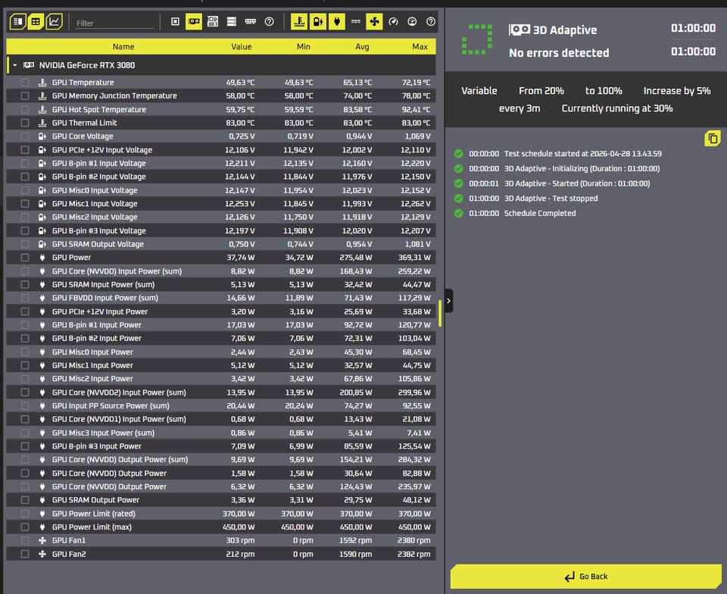Tick the GPU Power checkbox
This screenshot has height=594, width=727.
(x=25, y=258)
